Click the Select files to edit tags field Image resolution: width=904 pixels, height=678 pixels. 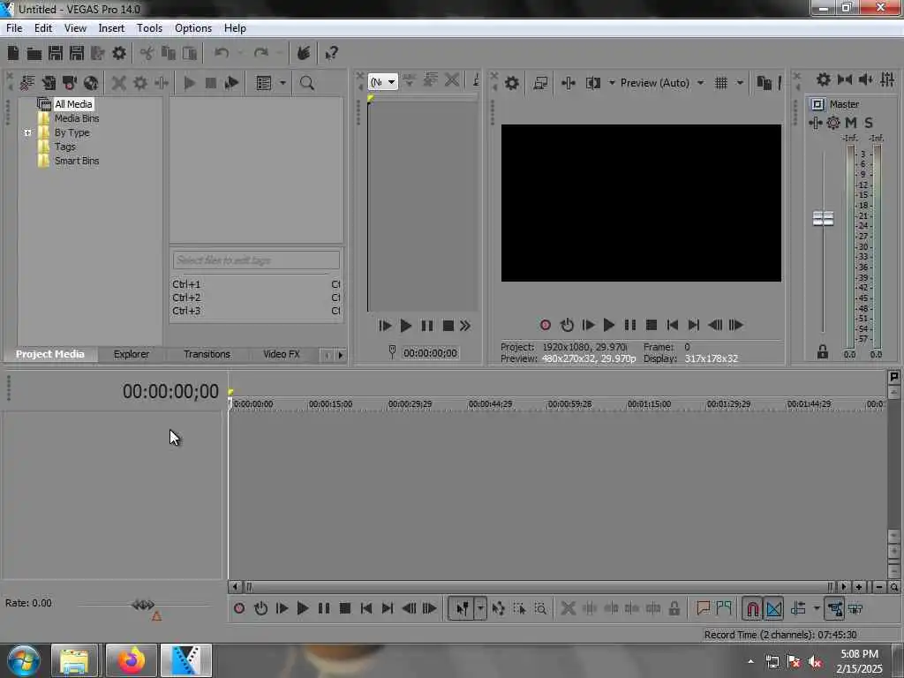tap(256, 260)
